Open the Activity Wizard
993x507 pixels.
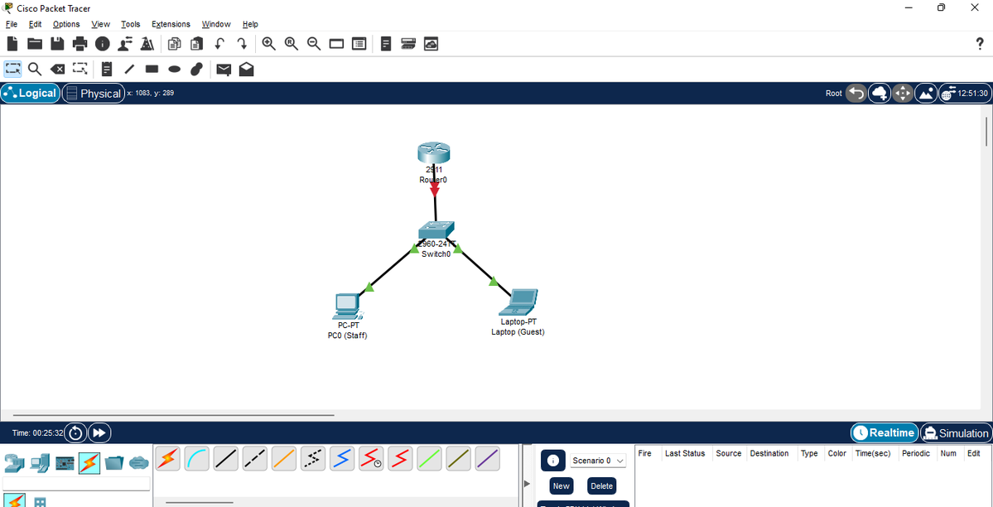pyautogui.click(x=147, y=43)
